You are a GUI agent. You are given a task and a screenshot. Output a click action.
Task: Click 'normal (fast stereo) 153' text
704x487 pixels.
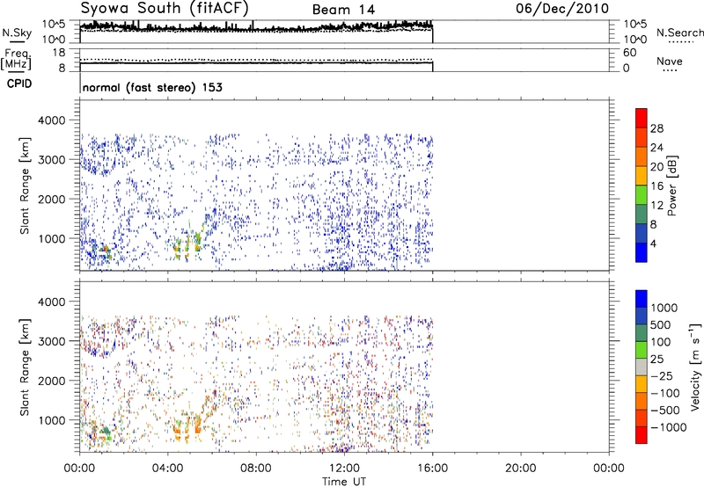point(152,87)
